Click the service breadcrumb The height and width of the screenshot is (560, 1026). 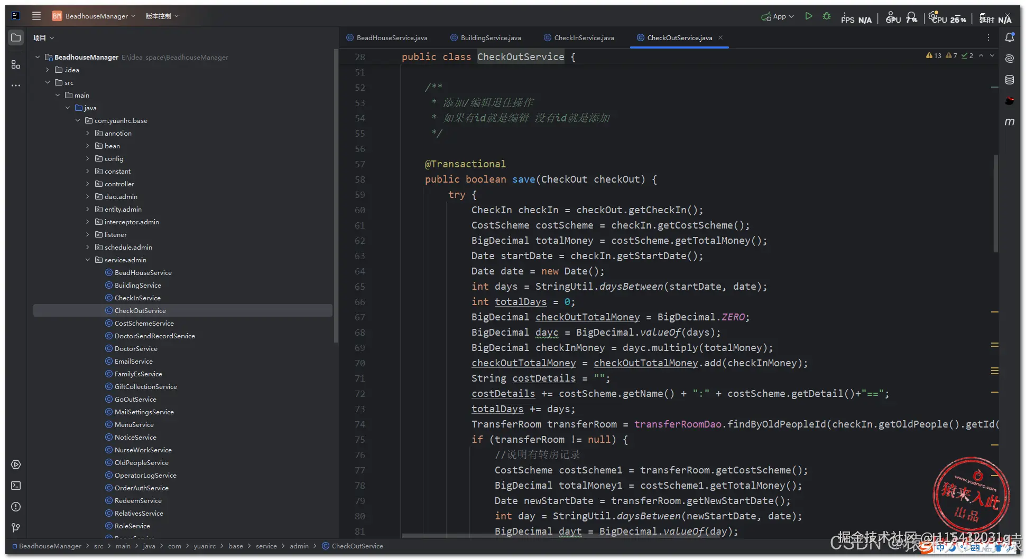point(266,546)
